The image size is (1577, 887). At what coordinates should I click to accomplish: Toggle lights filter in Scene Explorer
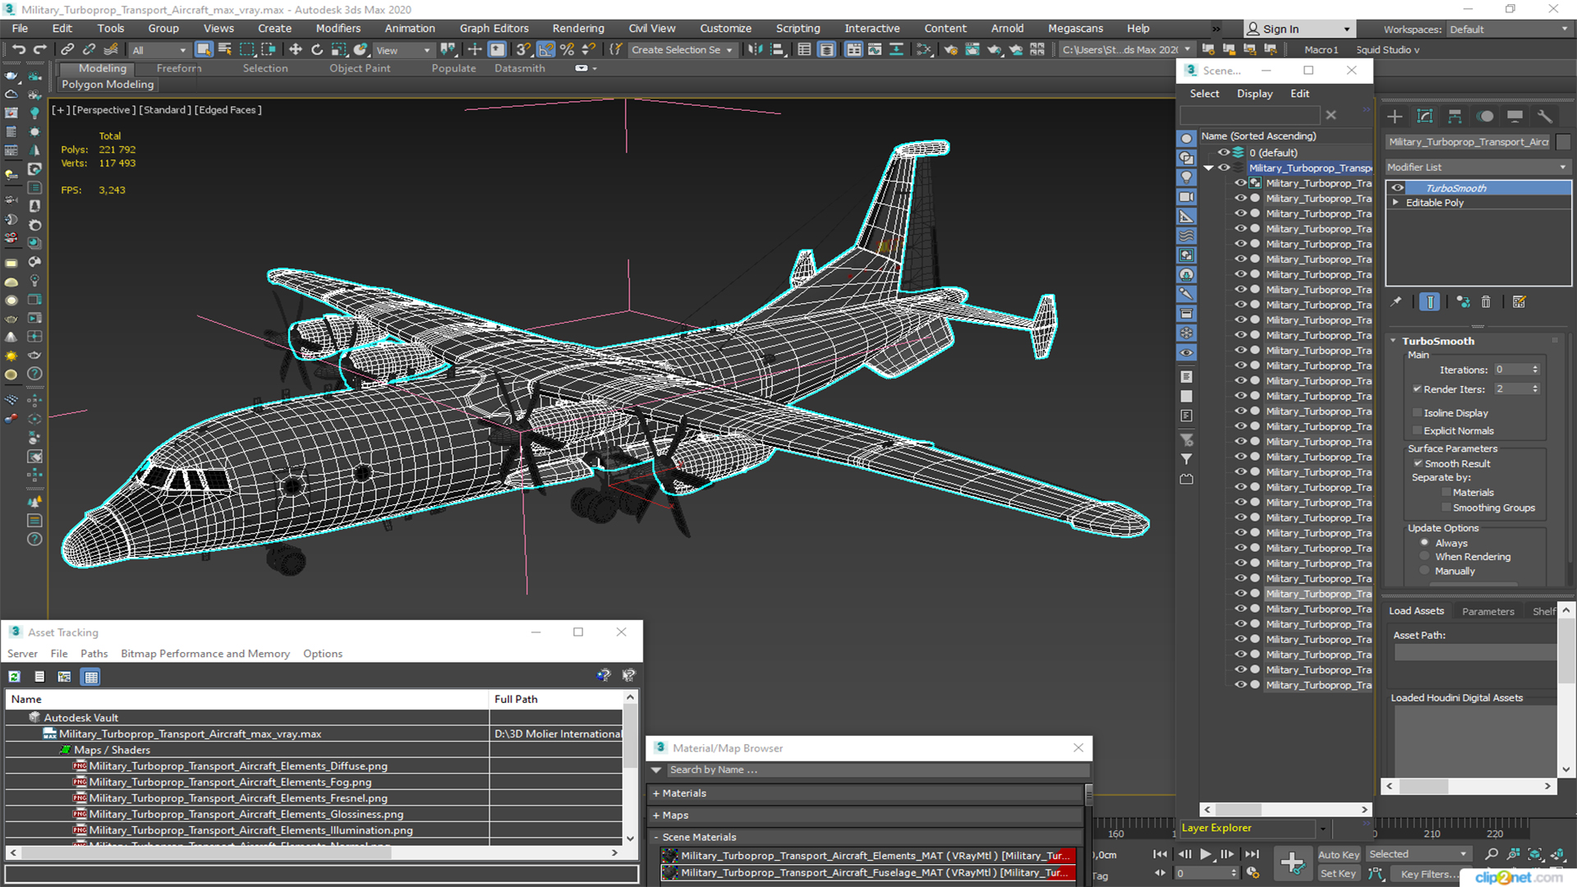pyautogui.click(x=1187, y=177)
